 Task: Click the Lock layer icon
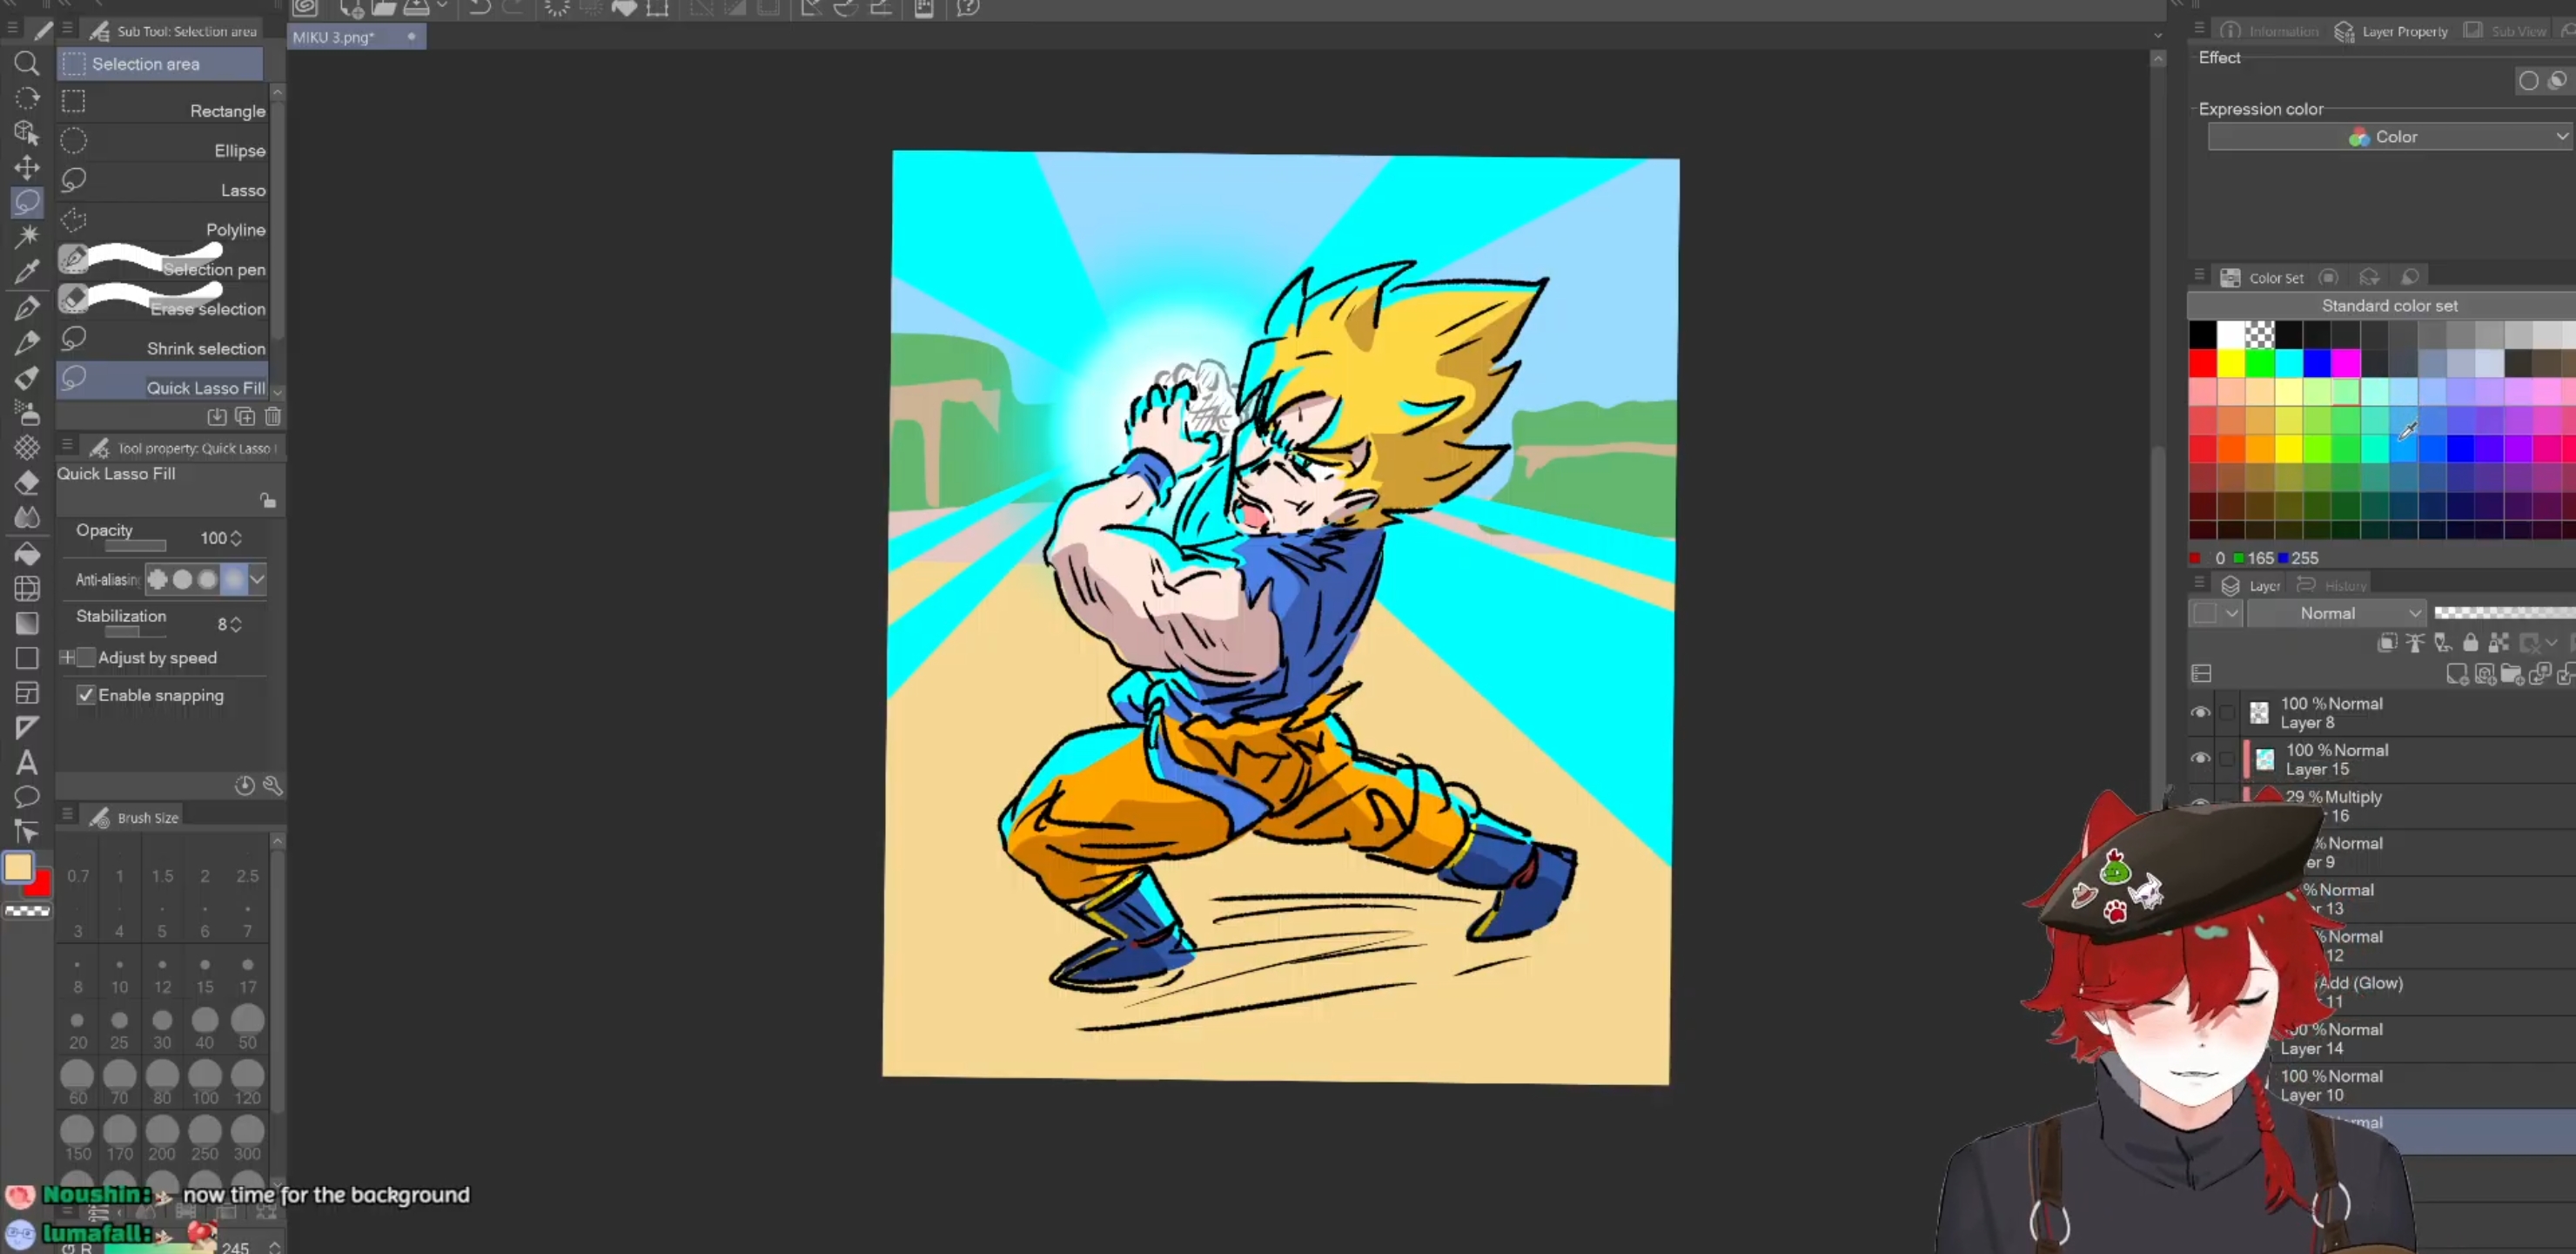click(x=2471, y=643)
